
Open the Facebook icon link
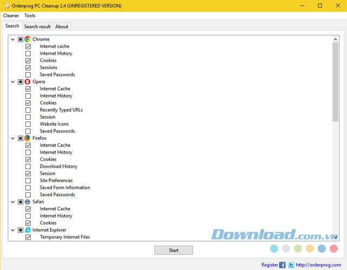coord(282,265)
